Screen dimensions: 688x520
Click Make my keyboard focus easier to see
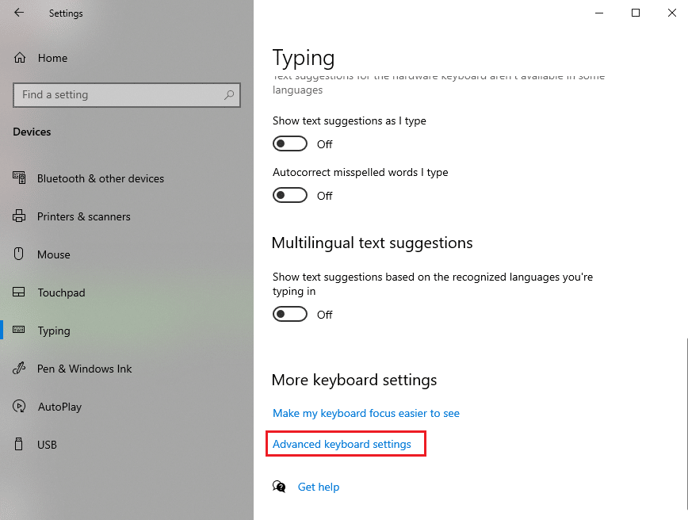(366, 413)
